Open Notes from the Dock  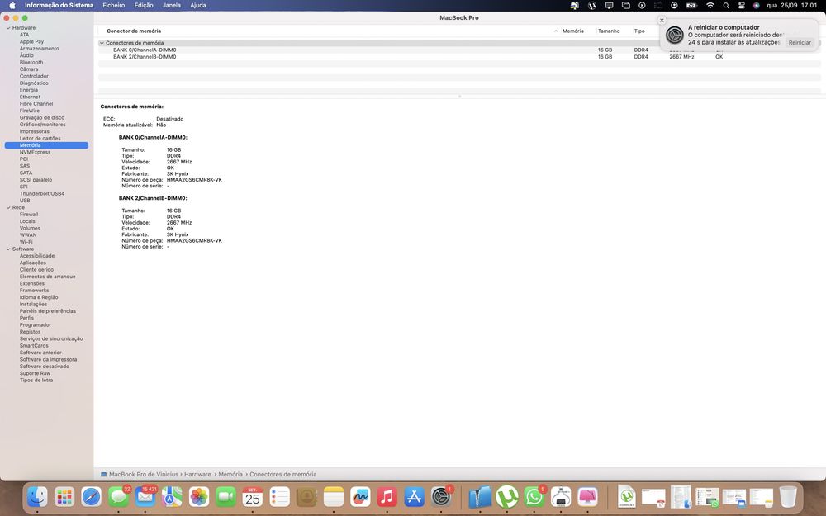(334, 496)
